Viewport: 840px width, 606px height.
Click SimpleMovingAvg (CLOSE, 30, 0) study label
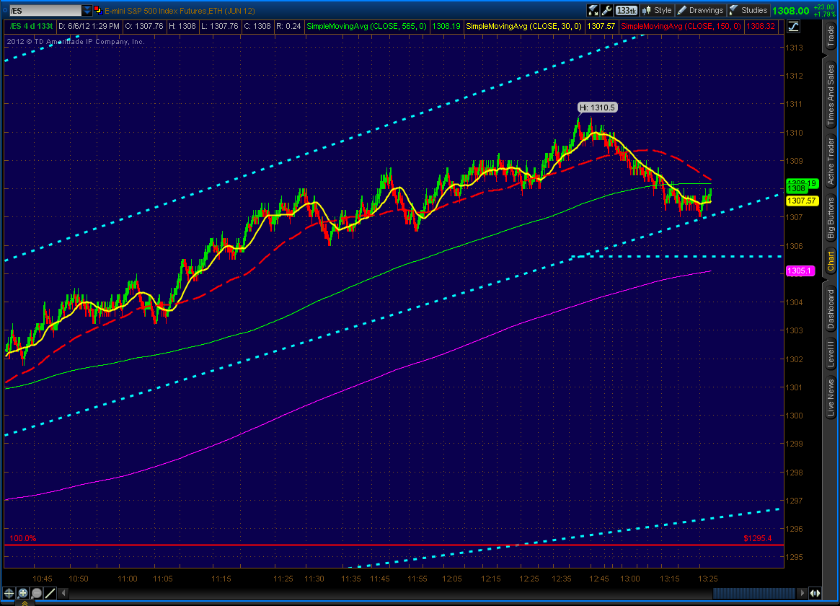pos(523,26)
